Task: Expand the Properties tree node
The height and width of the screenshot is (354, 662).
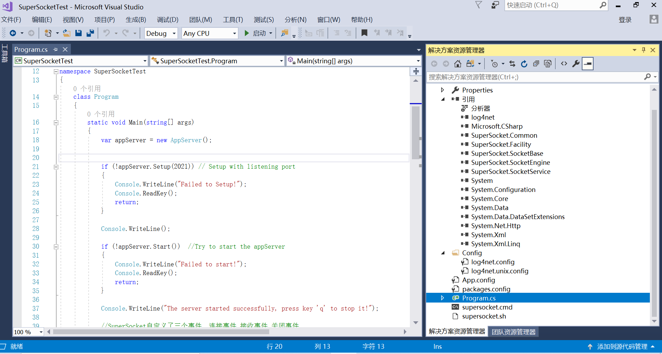Action: click(x=442, y=90)
